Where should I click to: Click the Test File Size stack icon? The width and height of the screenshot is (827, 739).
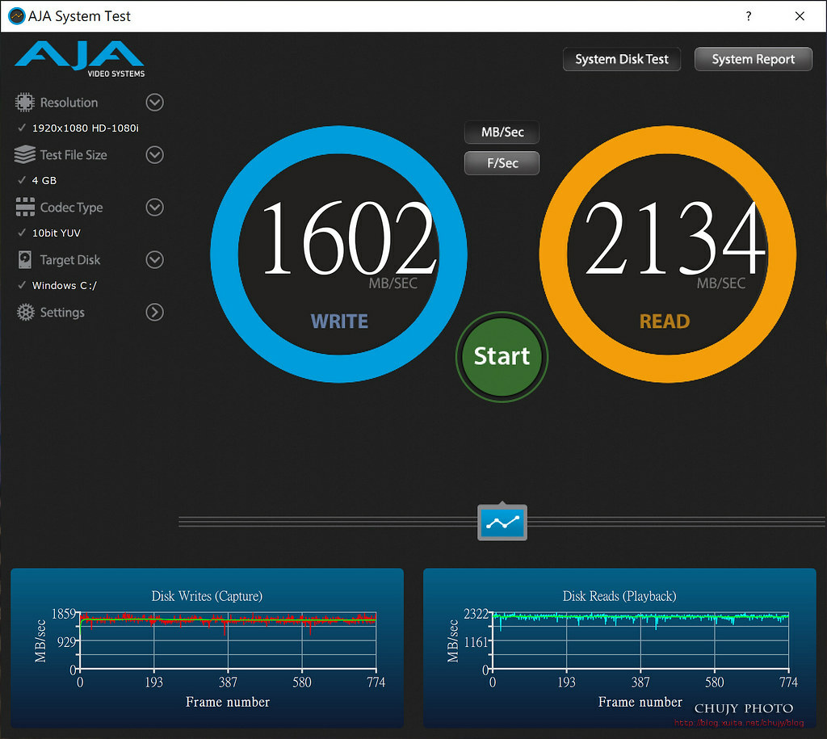click(x=25, y=154)
